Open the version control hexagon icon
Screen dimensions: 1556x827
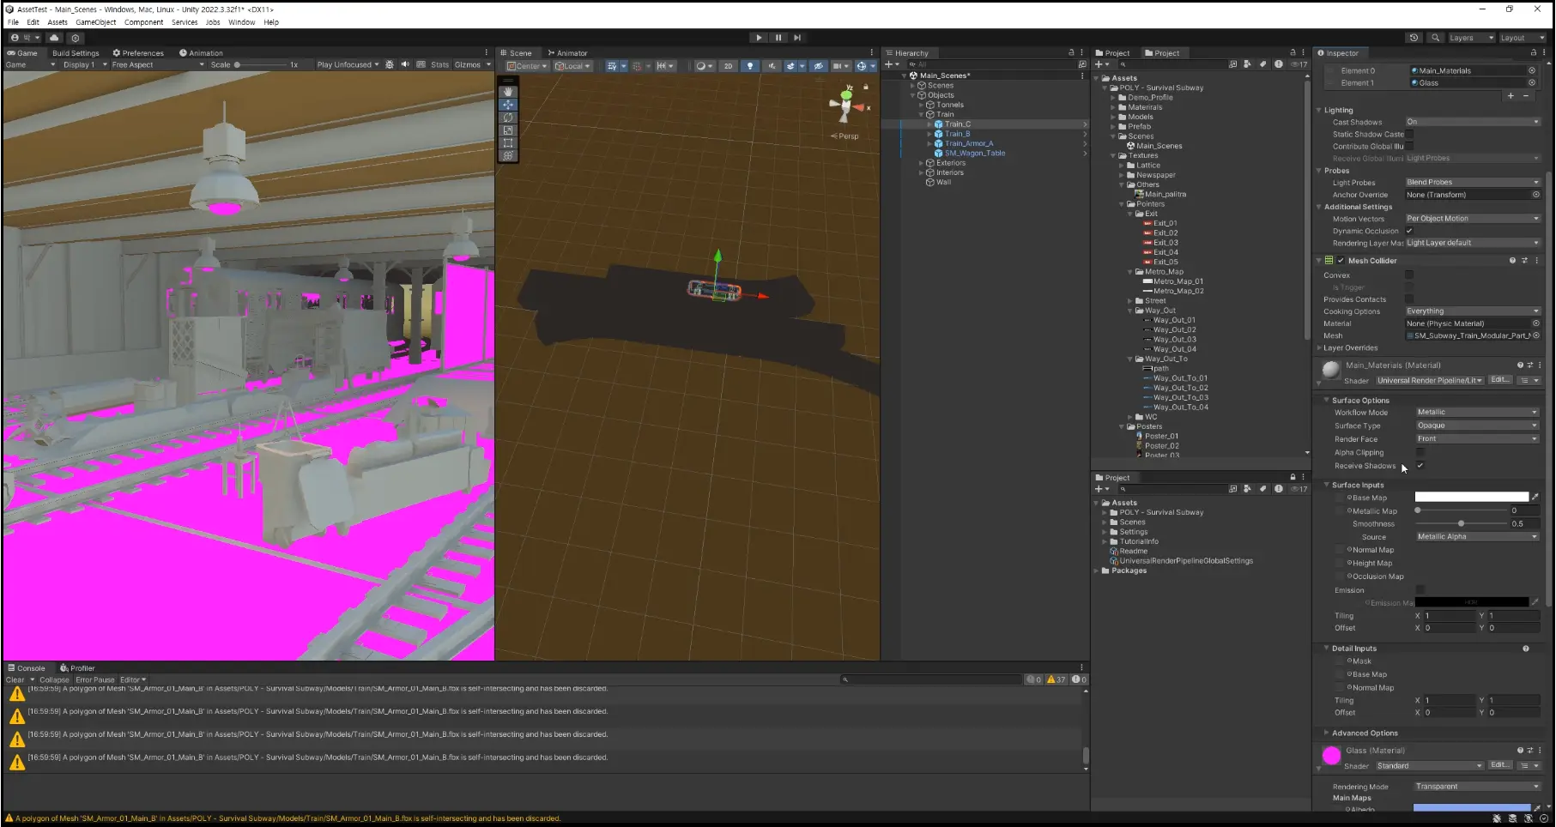pos(76,38)
